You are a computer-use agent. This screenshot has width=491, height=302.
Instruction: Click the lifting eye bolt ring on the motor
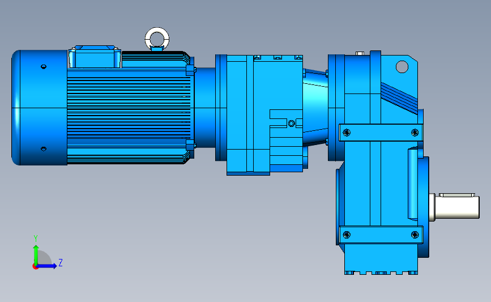click(x=157, y=39)
